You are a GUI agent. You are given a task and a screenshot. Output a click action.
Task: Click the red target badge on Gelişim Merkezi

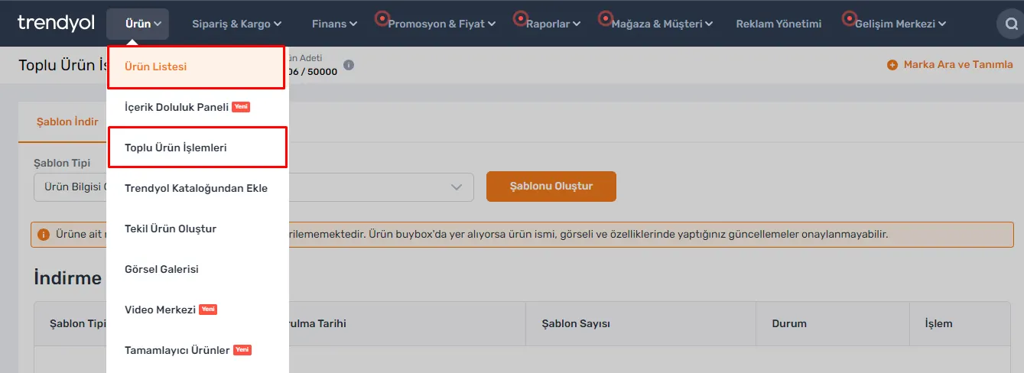[x=849, y=17]
